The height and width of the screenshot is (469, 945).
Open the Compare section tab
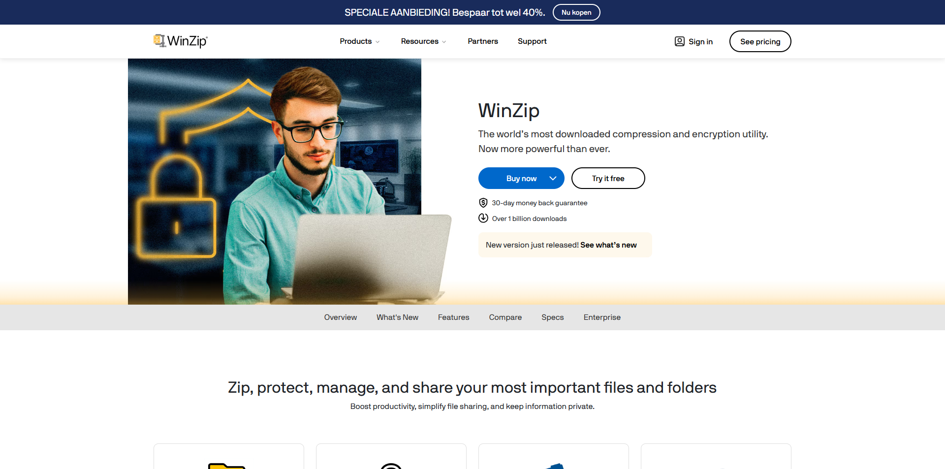tap(505, 317)
